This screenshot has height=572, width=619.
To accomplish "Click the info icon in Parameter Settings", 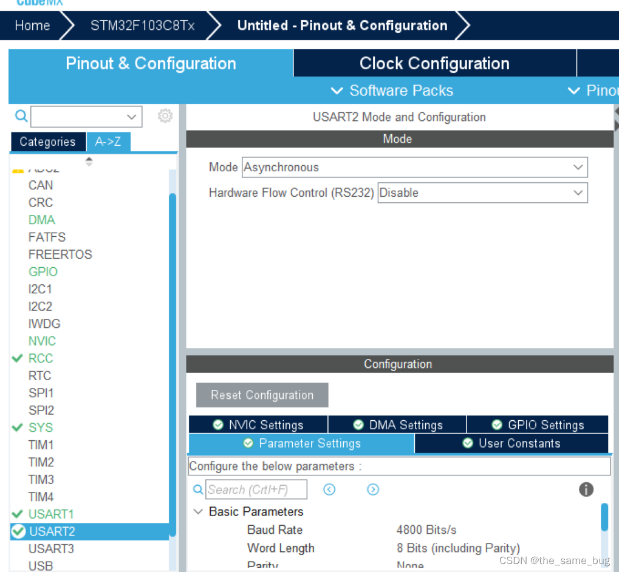I will tap(586, 489).
